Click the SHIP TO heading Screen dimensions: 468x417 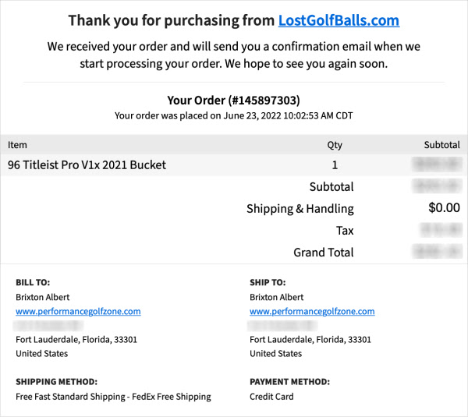point(268,282)
